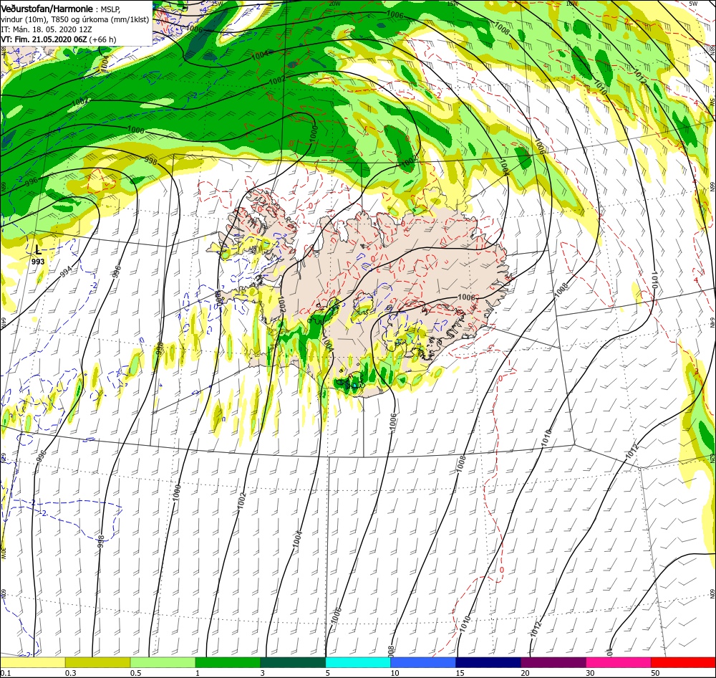The image size is (716, 678).
Task: Pick the cyan 5 mm legend swatch
Action: pos(358,662)
